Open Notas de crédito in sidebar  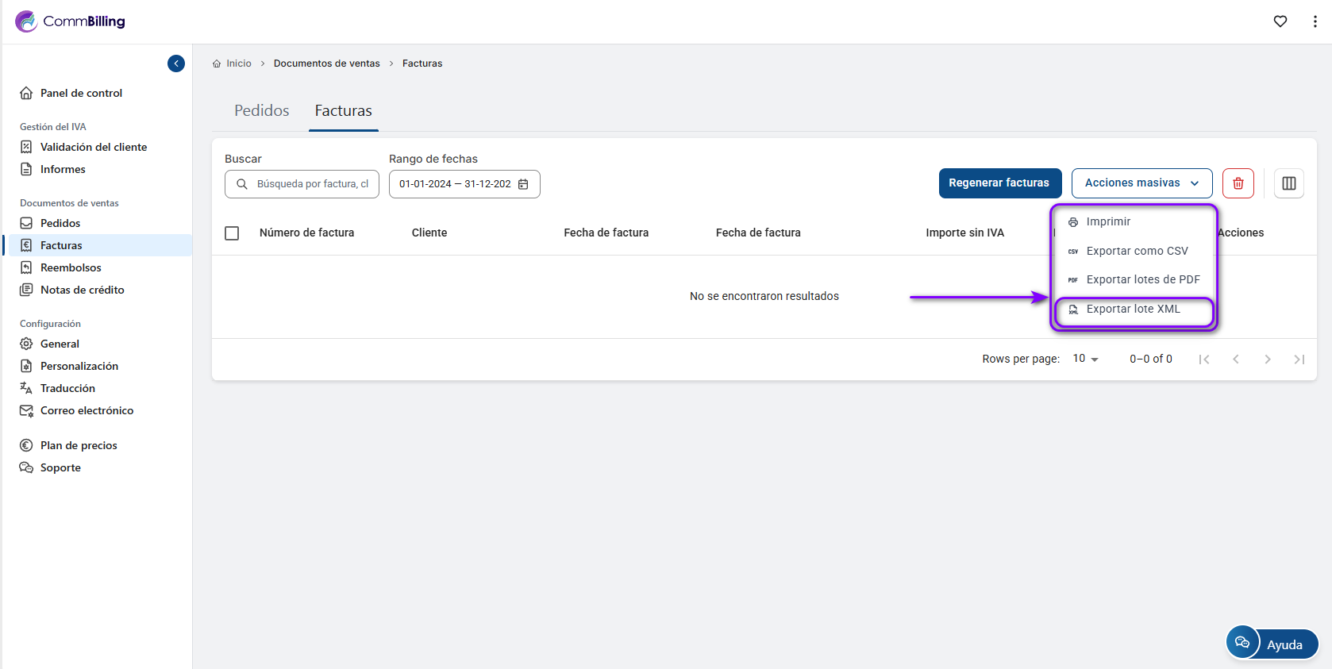pyautogui.click(x=82, y=290)
